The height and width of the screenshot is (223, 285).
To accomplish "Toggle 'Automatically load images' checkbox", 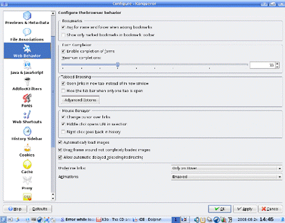I will [x=60, y=143].
